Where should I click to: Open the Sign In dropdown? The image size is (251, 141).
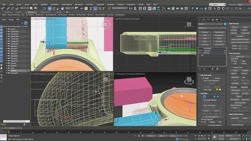[x=217, y=5]
